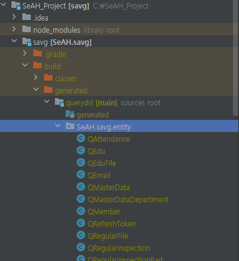Click the node_modules folder icon

pos(27,29)
